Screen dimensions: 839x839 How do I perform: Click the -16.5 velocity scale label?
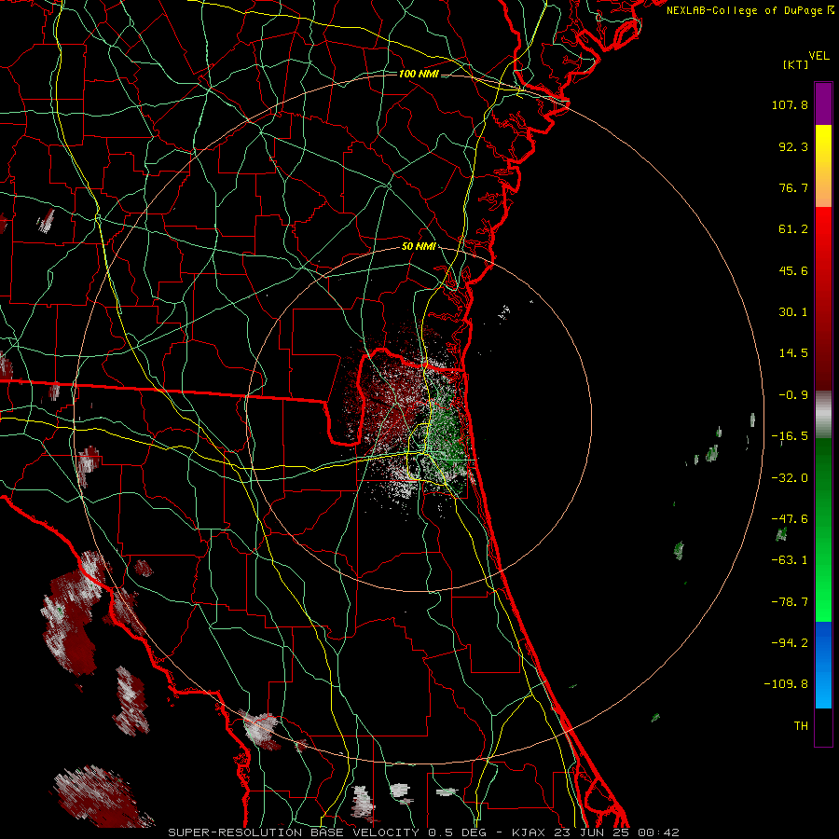pos(790,436)
